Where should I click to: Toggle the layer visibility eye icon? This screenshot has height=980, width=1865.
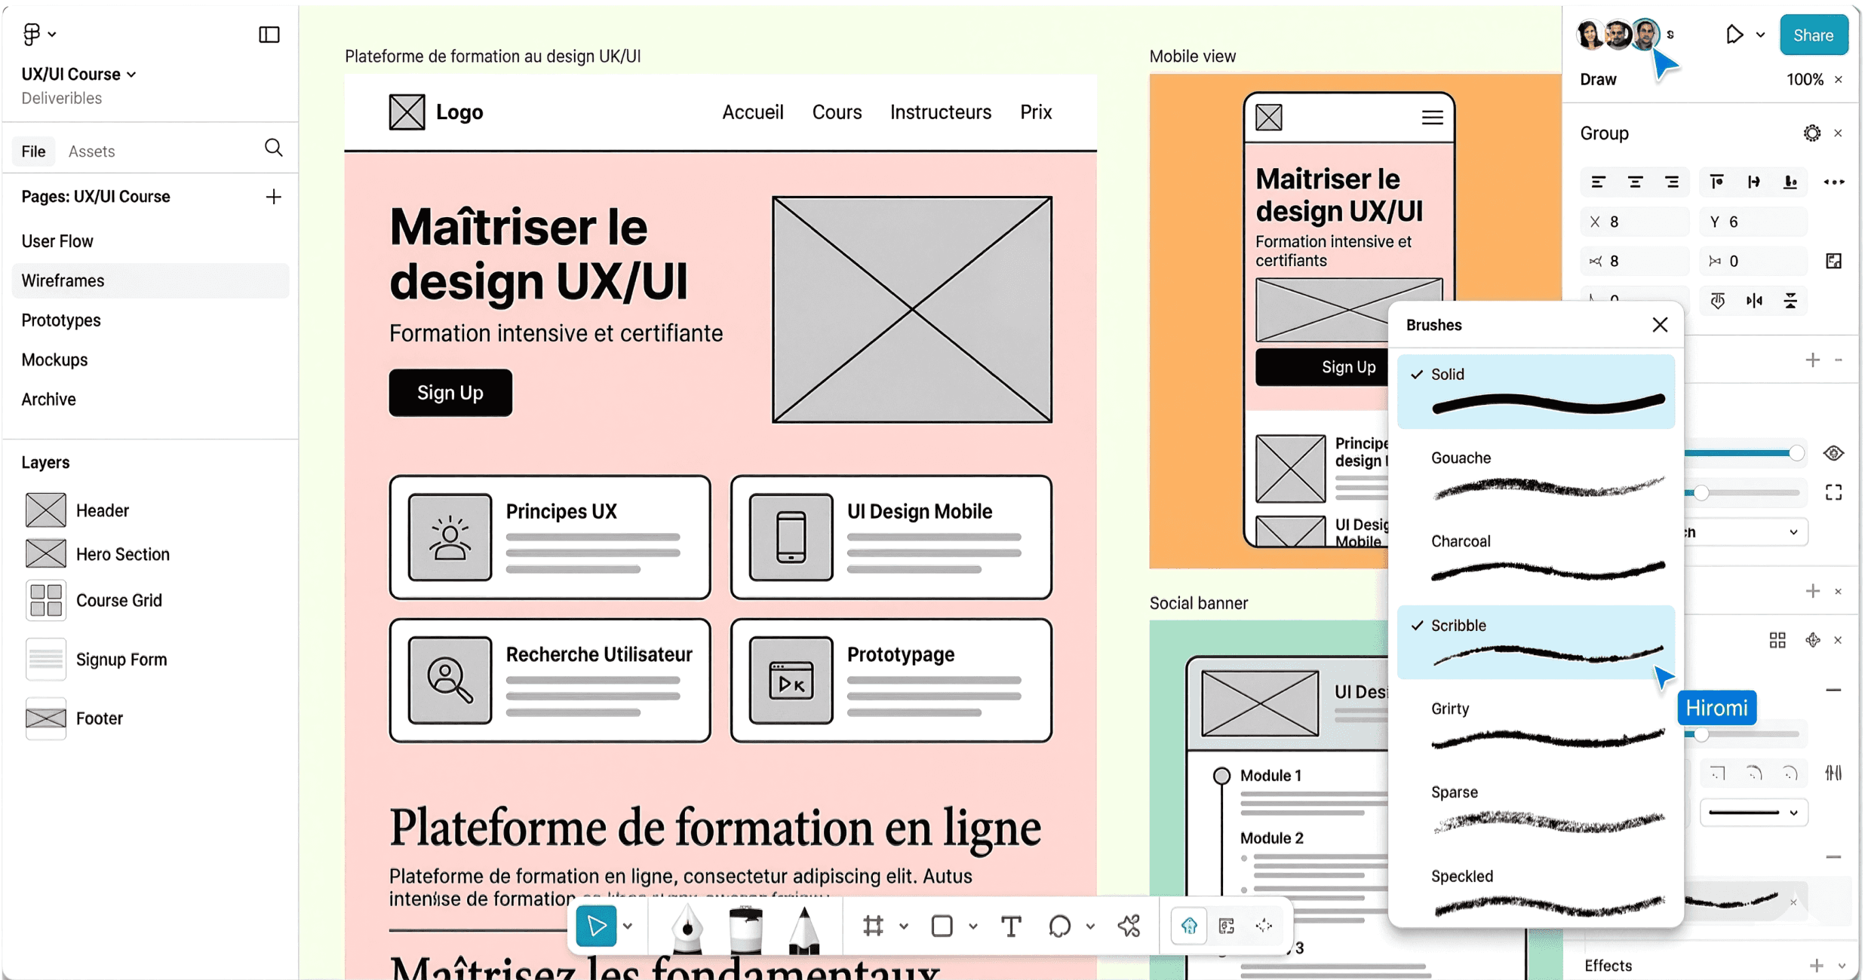(1833, 453)
